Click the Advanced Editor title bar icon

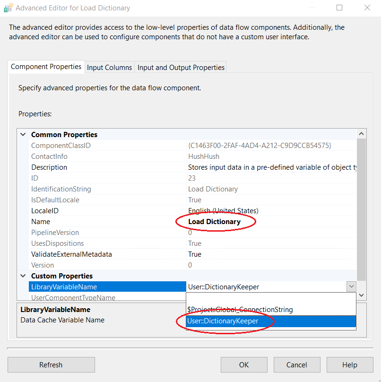click(x=8, y=8)
